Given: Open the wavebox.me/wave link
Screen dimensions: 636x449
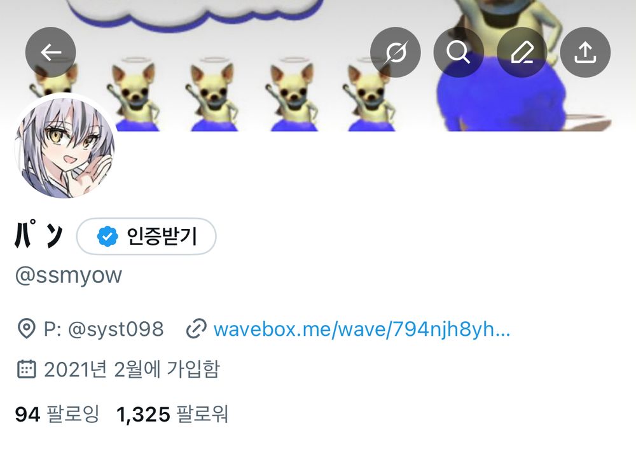Looking at the screenshot, I should [x=362, y=329].
